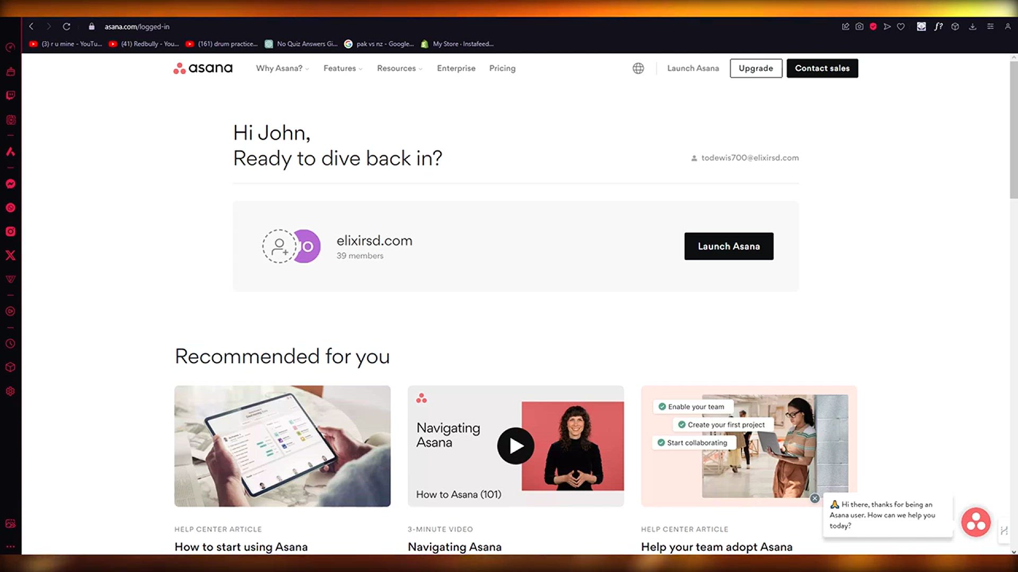Click the padlock site info icon
1018x572 pixels.
92,26
